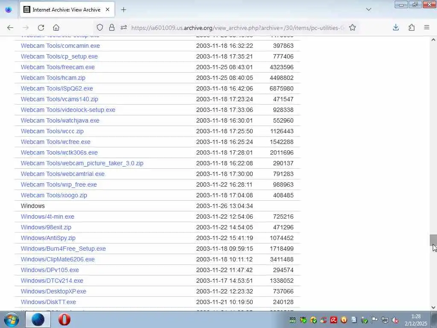The image size is (437, 328).
Task: Select date 2003-11-26 13:04:34
Action: (x=224, y=206)
